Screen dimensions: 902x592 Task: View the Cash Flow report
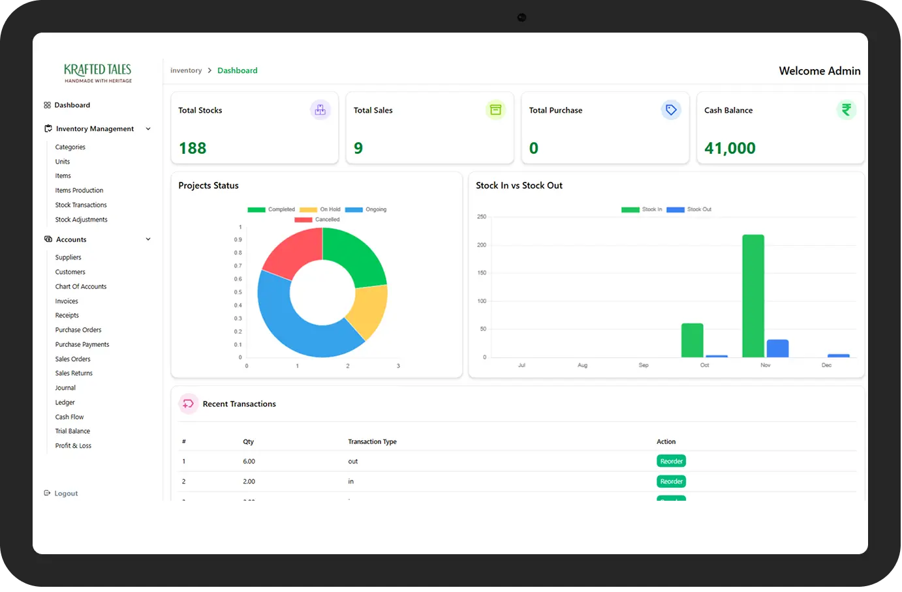pos(70,417)
